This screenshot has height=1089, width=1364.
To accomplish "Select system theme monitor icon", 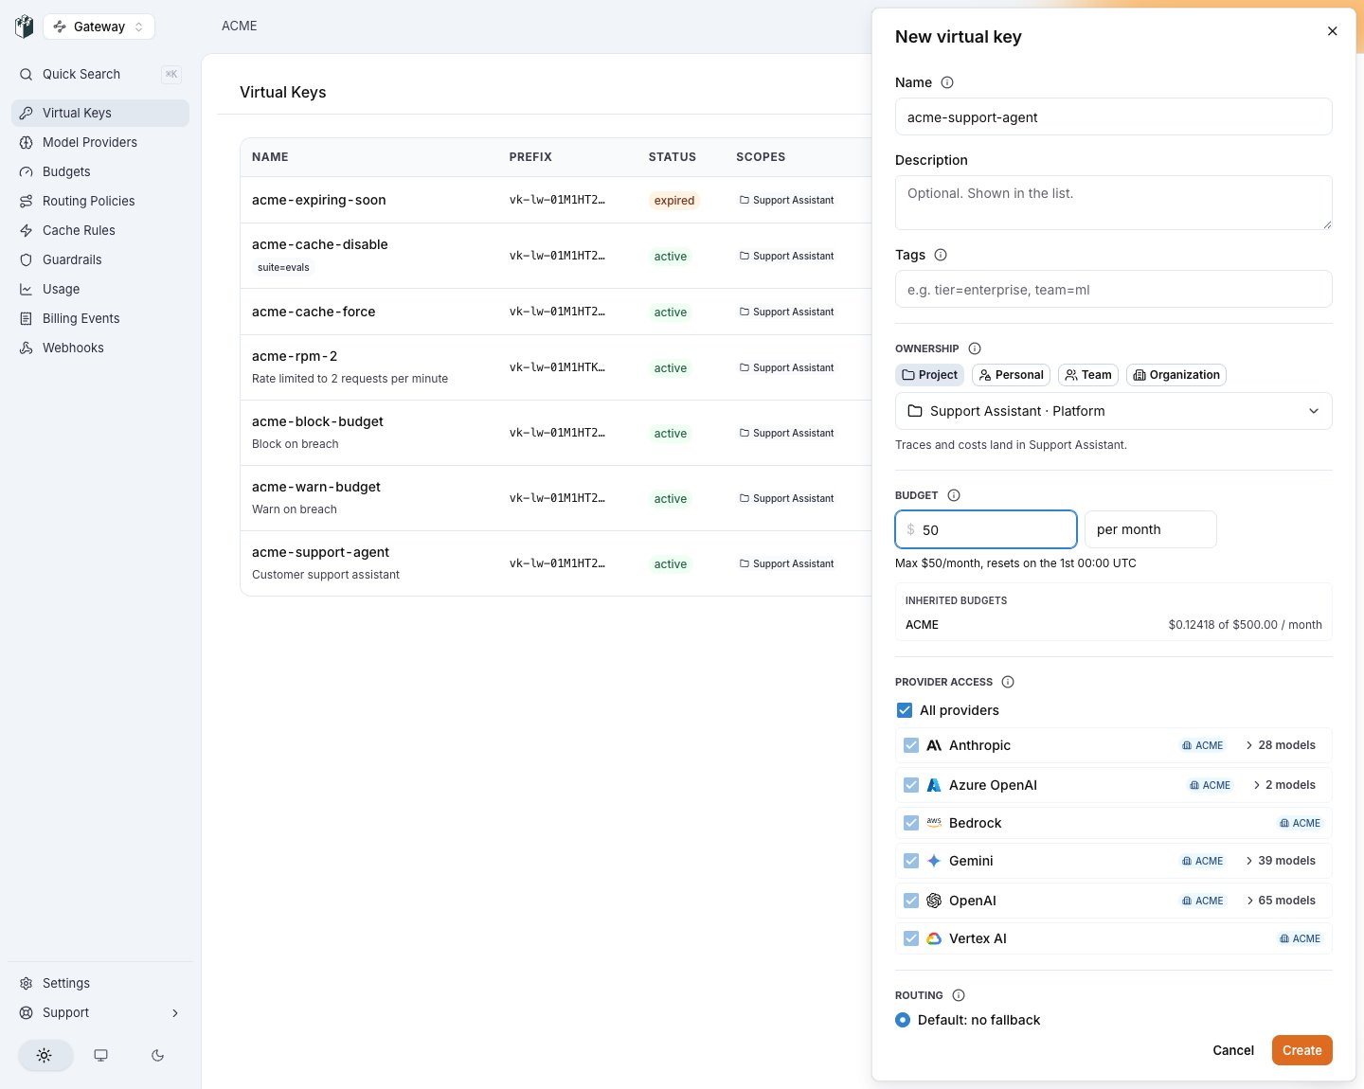I will pos(101,1055).
